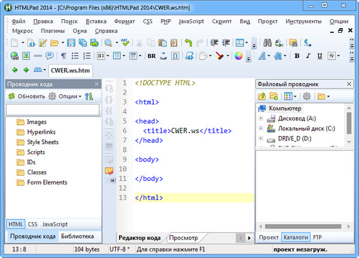The width and height of the screenshot is (359, 258).
Task: Open the spell check ABC icon
Action: [x=125, y=43]
